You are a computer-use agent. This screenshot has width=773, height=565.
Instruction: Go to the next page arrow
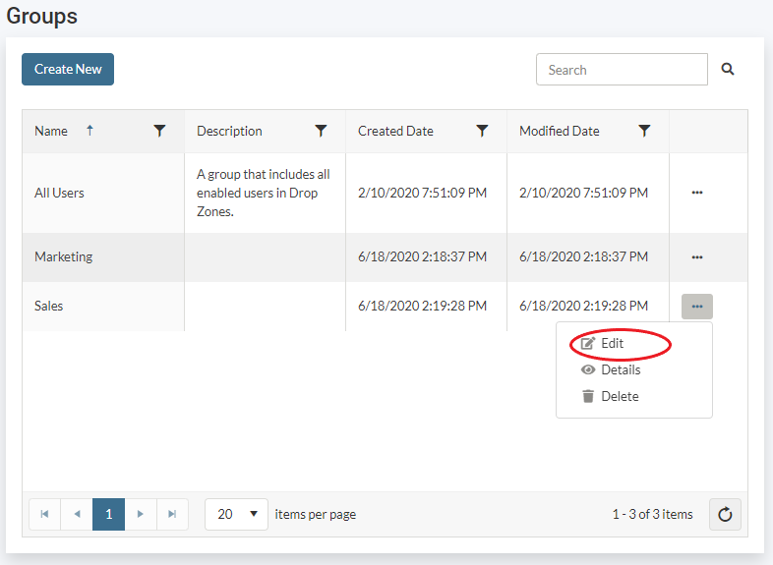click(141, 514)
